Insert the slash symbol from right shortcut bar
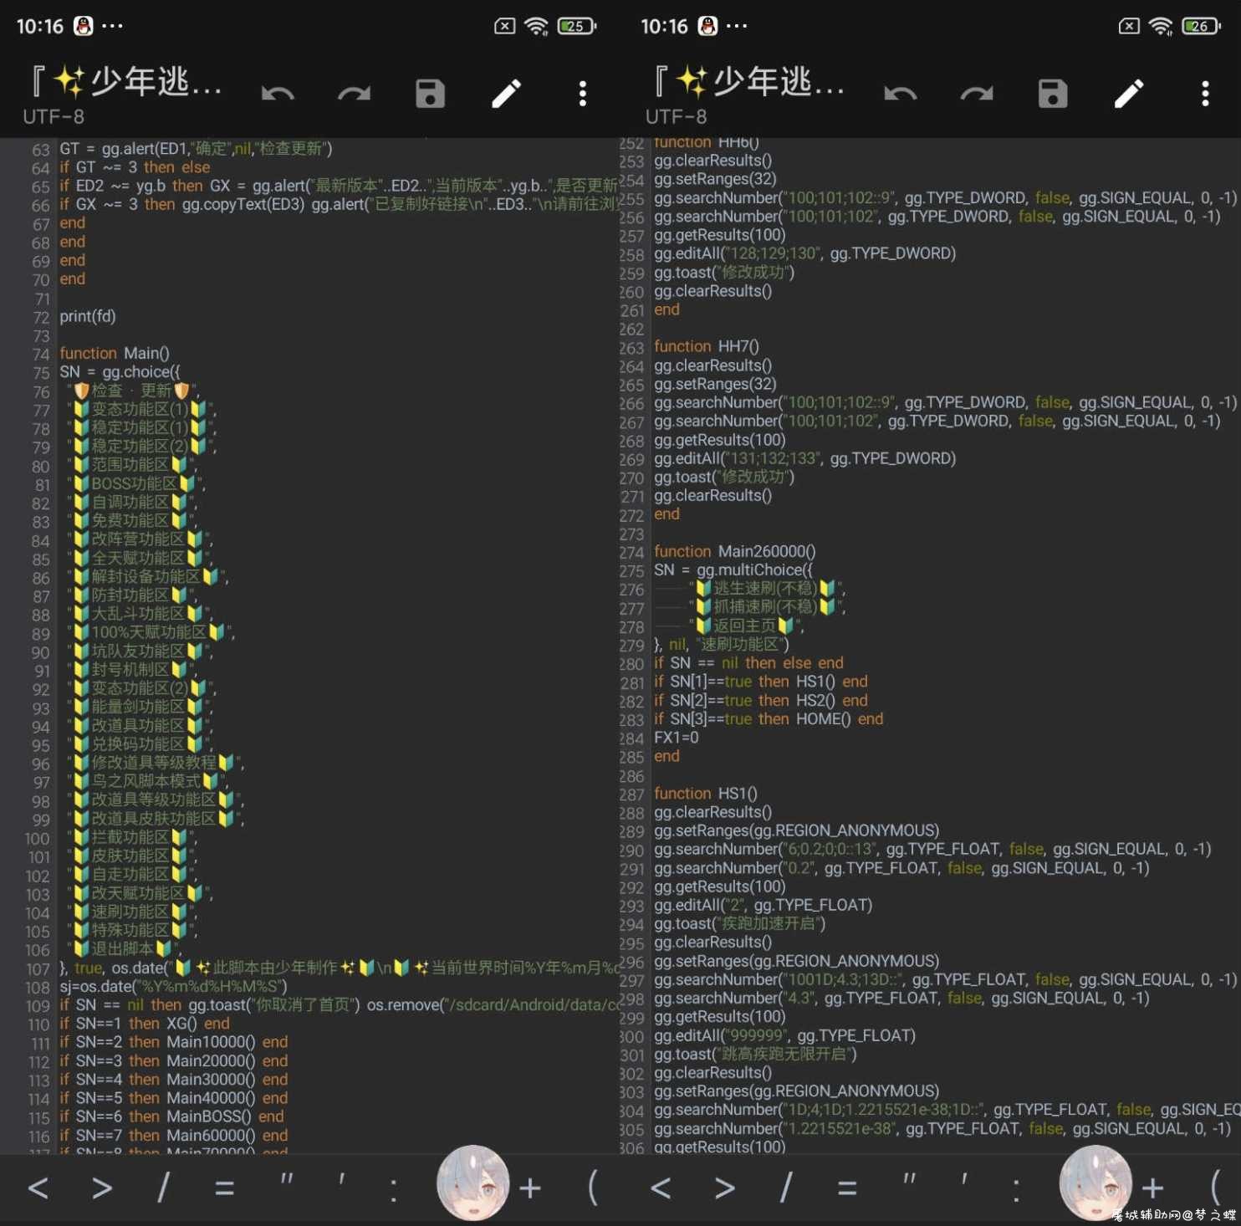Image resolution: width=1241 pixels, height=1226 pixels. click(x=786, y=1188)
